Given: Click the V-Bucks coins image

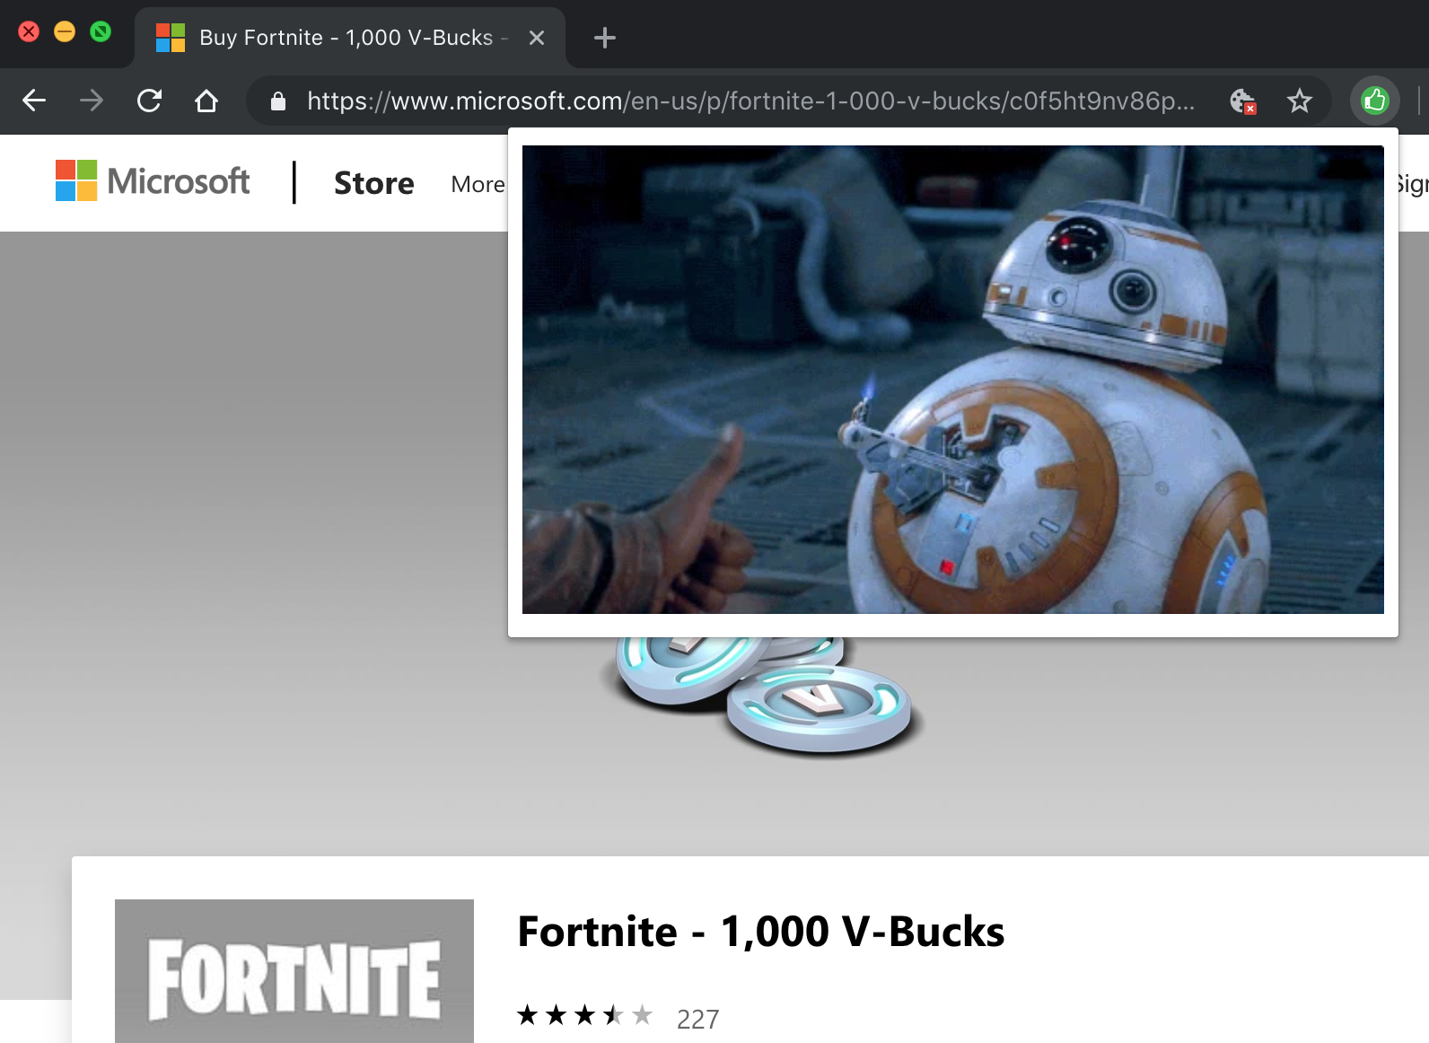Looking at the screenshot, I should tap(768, 696).
